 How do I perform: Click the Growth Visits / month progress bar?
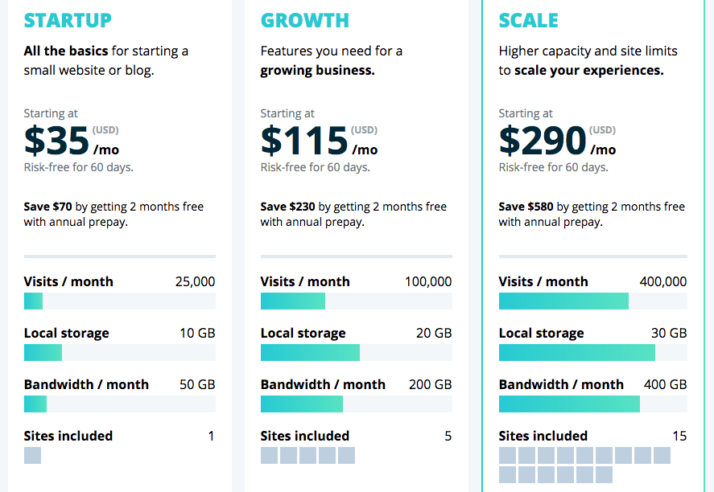(x=356, y=301)
